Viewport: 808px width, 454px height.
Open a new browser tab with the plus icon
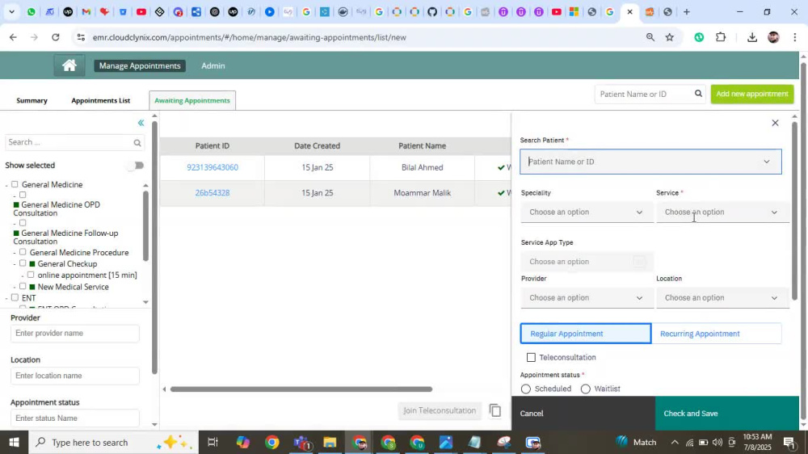pyautogui.click(x=686, y=12)
